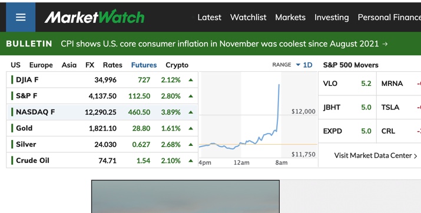Go to the MarketWatch logo homepage
The width and height of the screenshot is (421, 213).
pyautogui.click(x=95, y=17)
